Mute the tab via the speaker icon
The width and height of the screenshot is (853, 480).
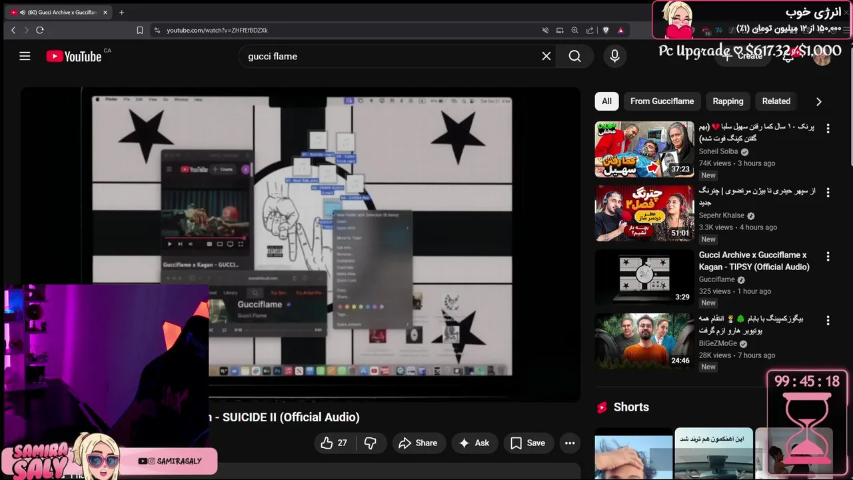(x=23, y=12)
